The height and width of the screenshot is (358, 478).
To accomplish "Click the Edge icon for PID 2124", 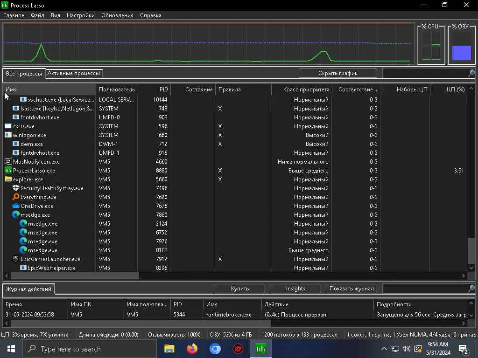I will (23, 224).
